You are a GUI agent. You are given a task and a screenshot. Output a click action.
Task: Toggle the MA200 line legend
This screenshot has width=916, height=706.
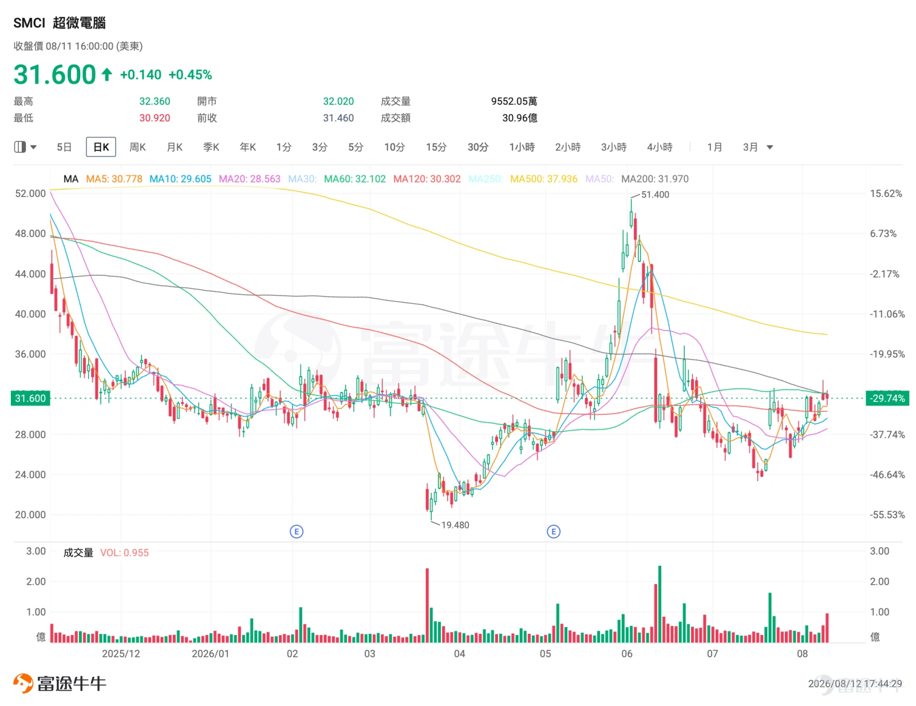(655, 179)
